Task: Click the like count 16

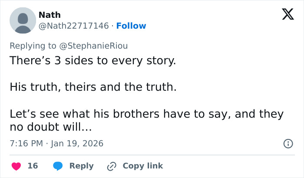Action: click(33, 166)
